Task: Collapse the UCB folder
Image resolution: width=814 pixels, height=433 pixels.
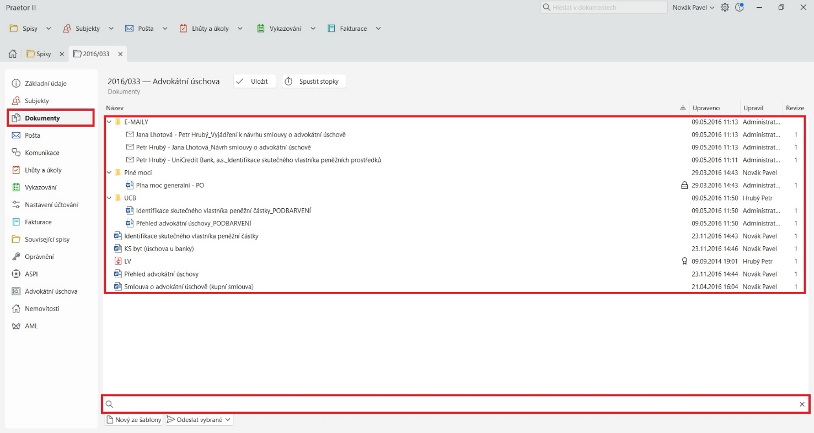Action: 109,198
